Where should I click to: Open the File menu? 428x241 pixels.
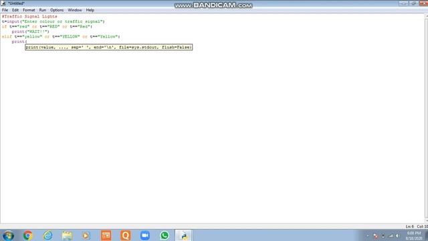(x=5, y=10)
